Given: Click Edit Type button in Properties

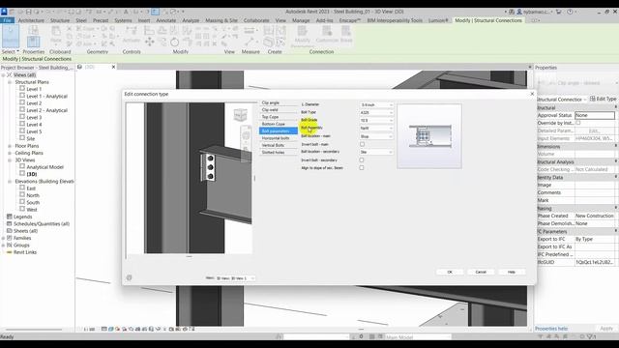Looking at the screenshot, I should click(x=604, y=99).
